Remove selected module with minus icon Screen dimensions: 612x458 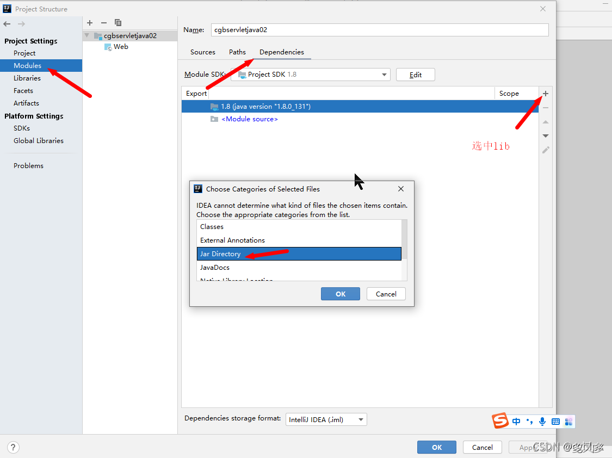point(104,23)
